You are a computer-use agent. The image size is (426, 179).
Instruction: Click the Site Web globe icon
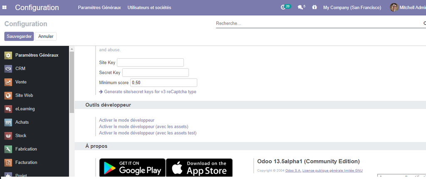[x=8, y=95]
